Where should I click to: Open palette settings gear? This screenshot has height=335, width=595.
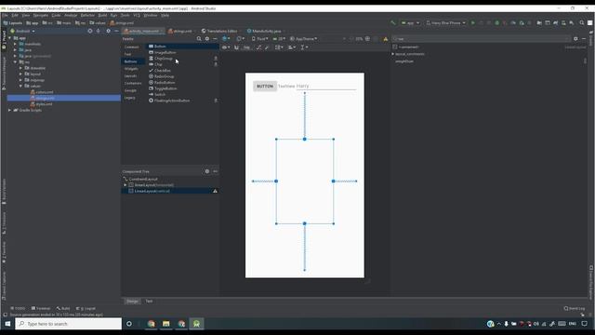[207, 39]
